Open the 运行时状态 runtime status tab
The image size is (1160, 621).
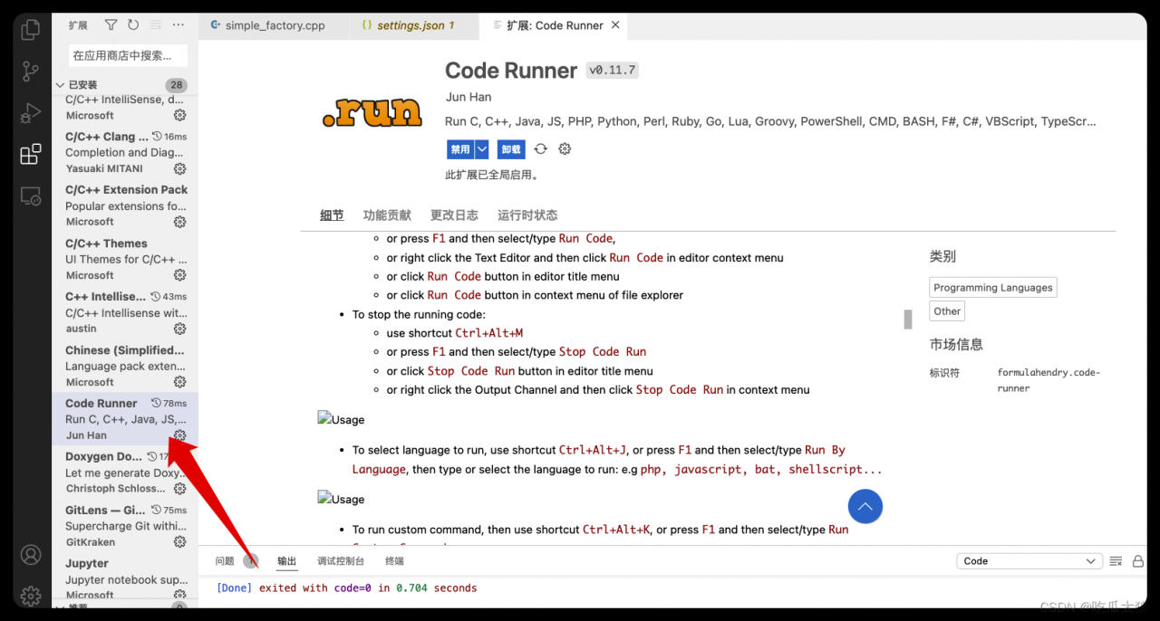527,215
